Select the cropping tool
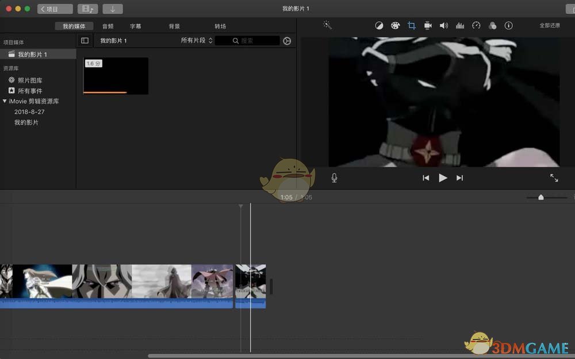The width and height of the screenshot is (575, 359). pyautogui.click(x=412, y=25)
